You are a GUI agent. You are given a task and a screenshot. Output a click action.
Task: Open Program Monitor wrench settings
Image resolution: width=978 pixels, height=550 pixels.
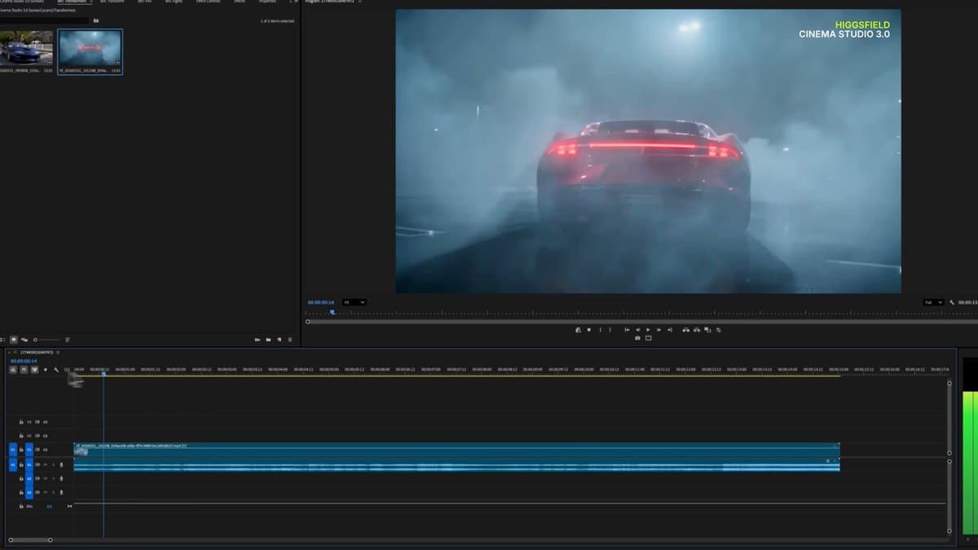pos(951,302)
